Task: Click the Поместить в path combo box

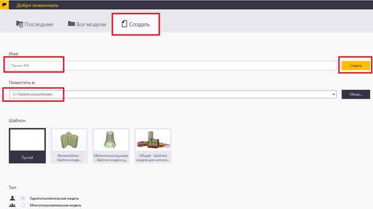Action: click(x=173, y=94)
